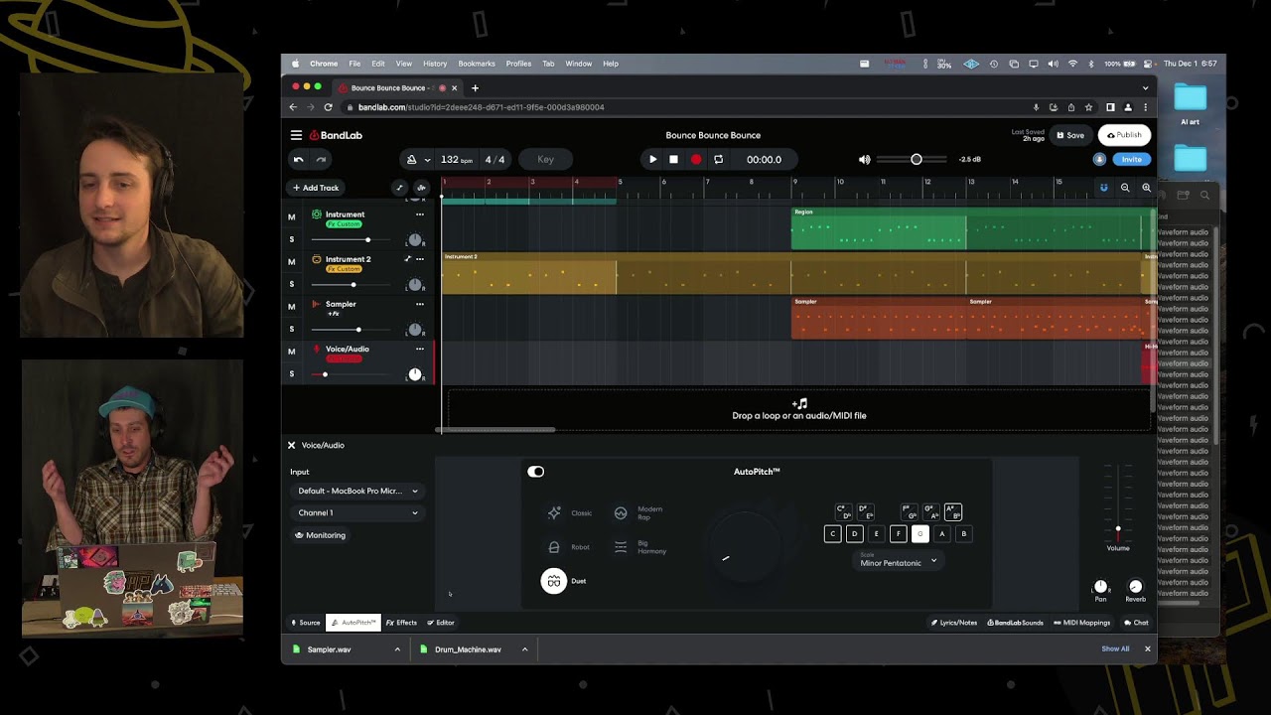Open the BandLab hamburger menu
1271x715 pixels.
click(296, 135)
